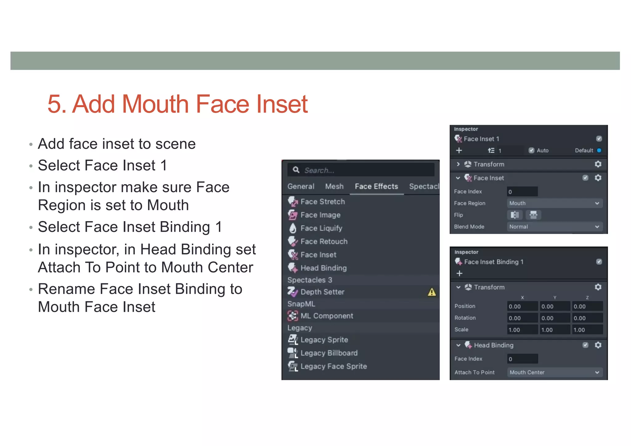The height and width of the screenshot is (446, 631).
Task: Click the Face Inset 1 object icon
Action: [458, 139]
